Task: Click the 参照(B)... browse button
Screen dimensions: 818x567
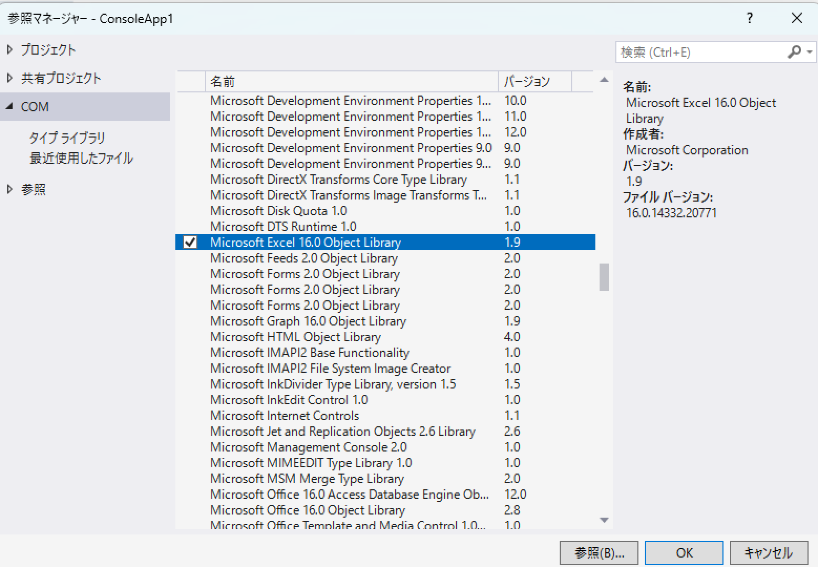Action: [x=599, y=553]
